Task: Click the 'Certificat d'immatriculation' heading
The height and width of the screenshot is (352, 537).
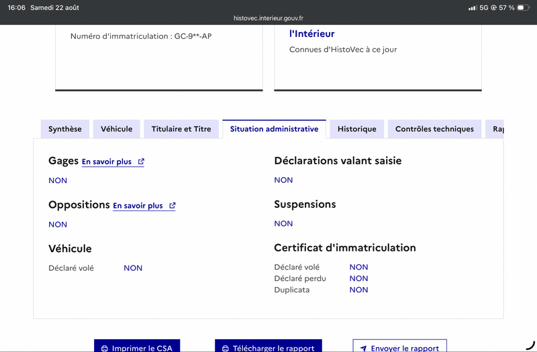Action: tap(345, 247)
